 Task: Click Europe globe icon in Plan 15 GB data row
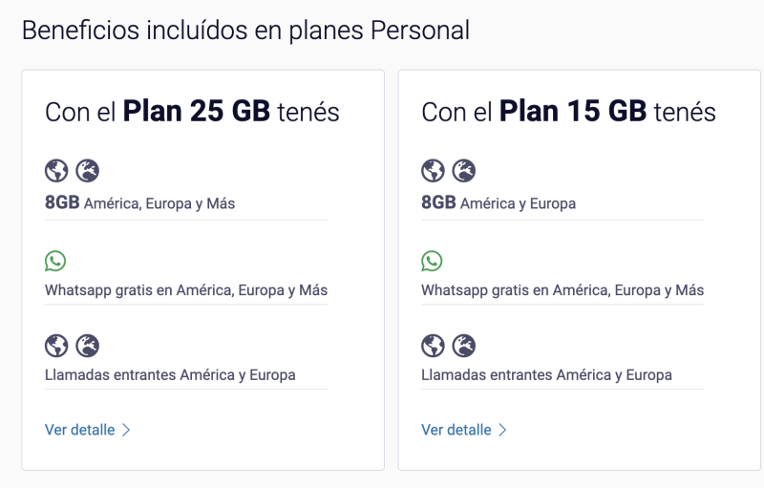(x=464, y=170)
